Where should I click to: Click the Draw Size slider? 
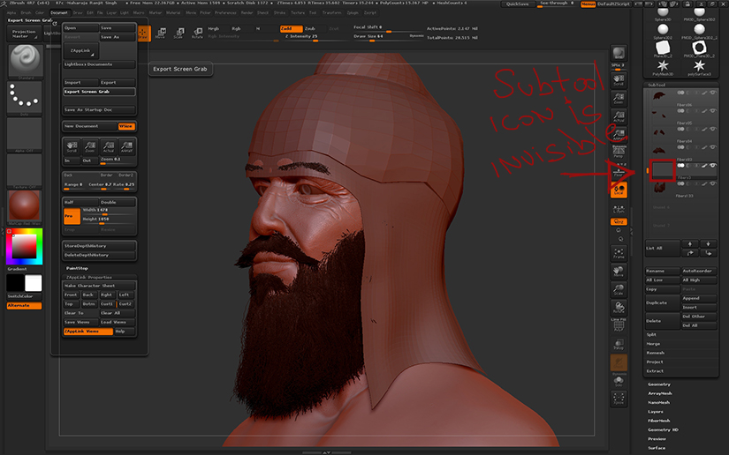[388, 37]
